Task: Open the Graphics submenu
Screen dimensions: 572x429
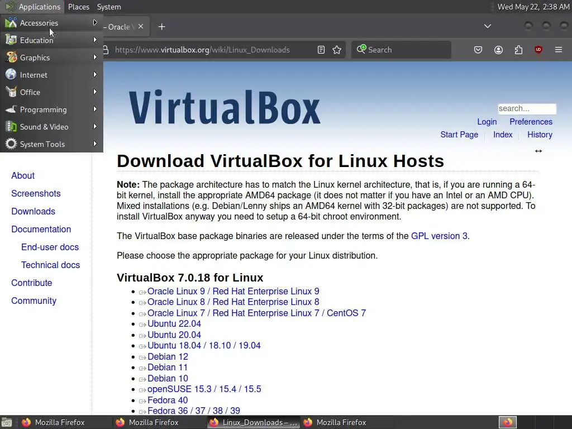Action: (x=51, y=58)
